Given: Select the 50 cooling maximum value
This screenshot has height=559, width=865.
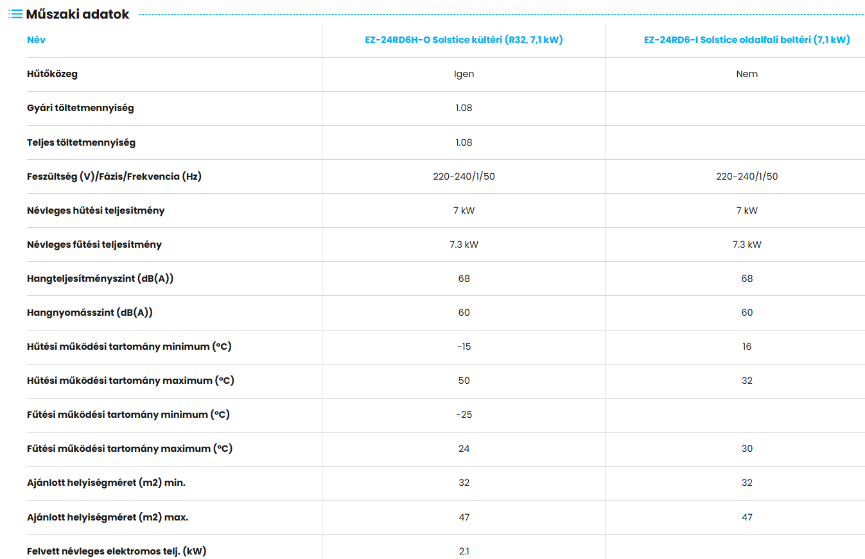Looking at the screenshot, I should coord(464,381).
